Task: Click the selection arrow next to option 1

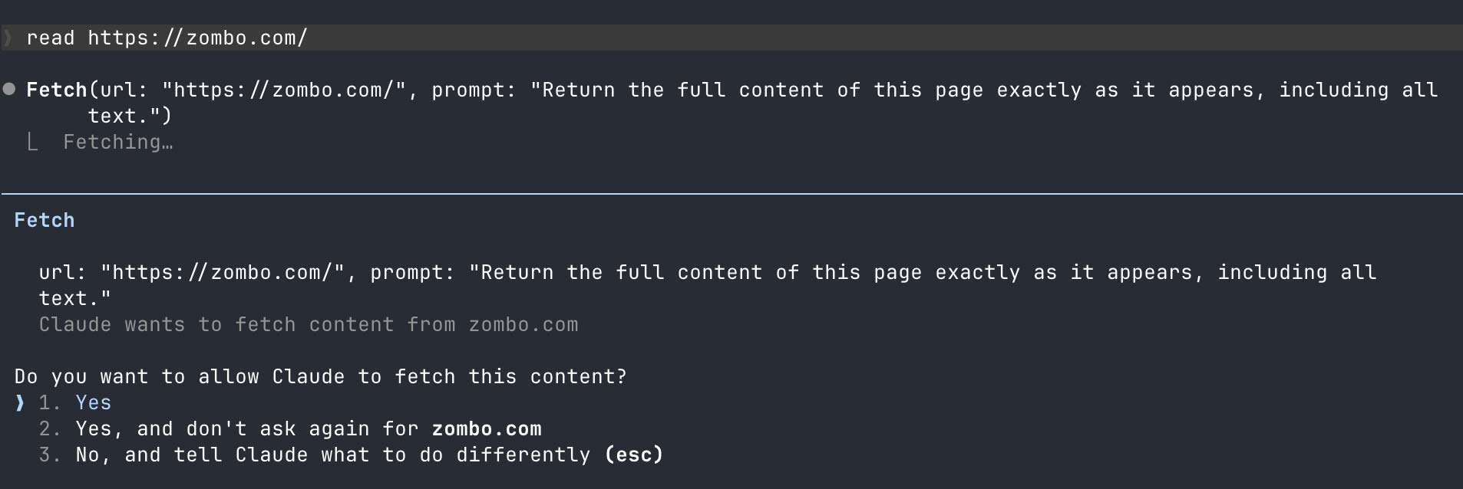Action: tap(21, 402)
